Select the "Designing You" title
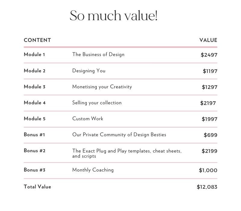241x211 pixels. [x=89, y=71]
